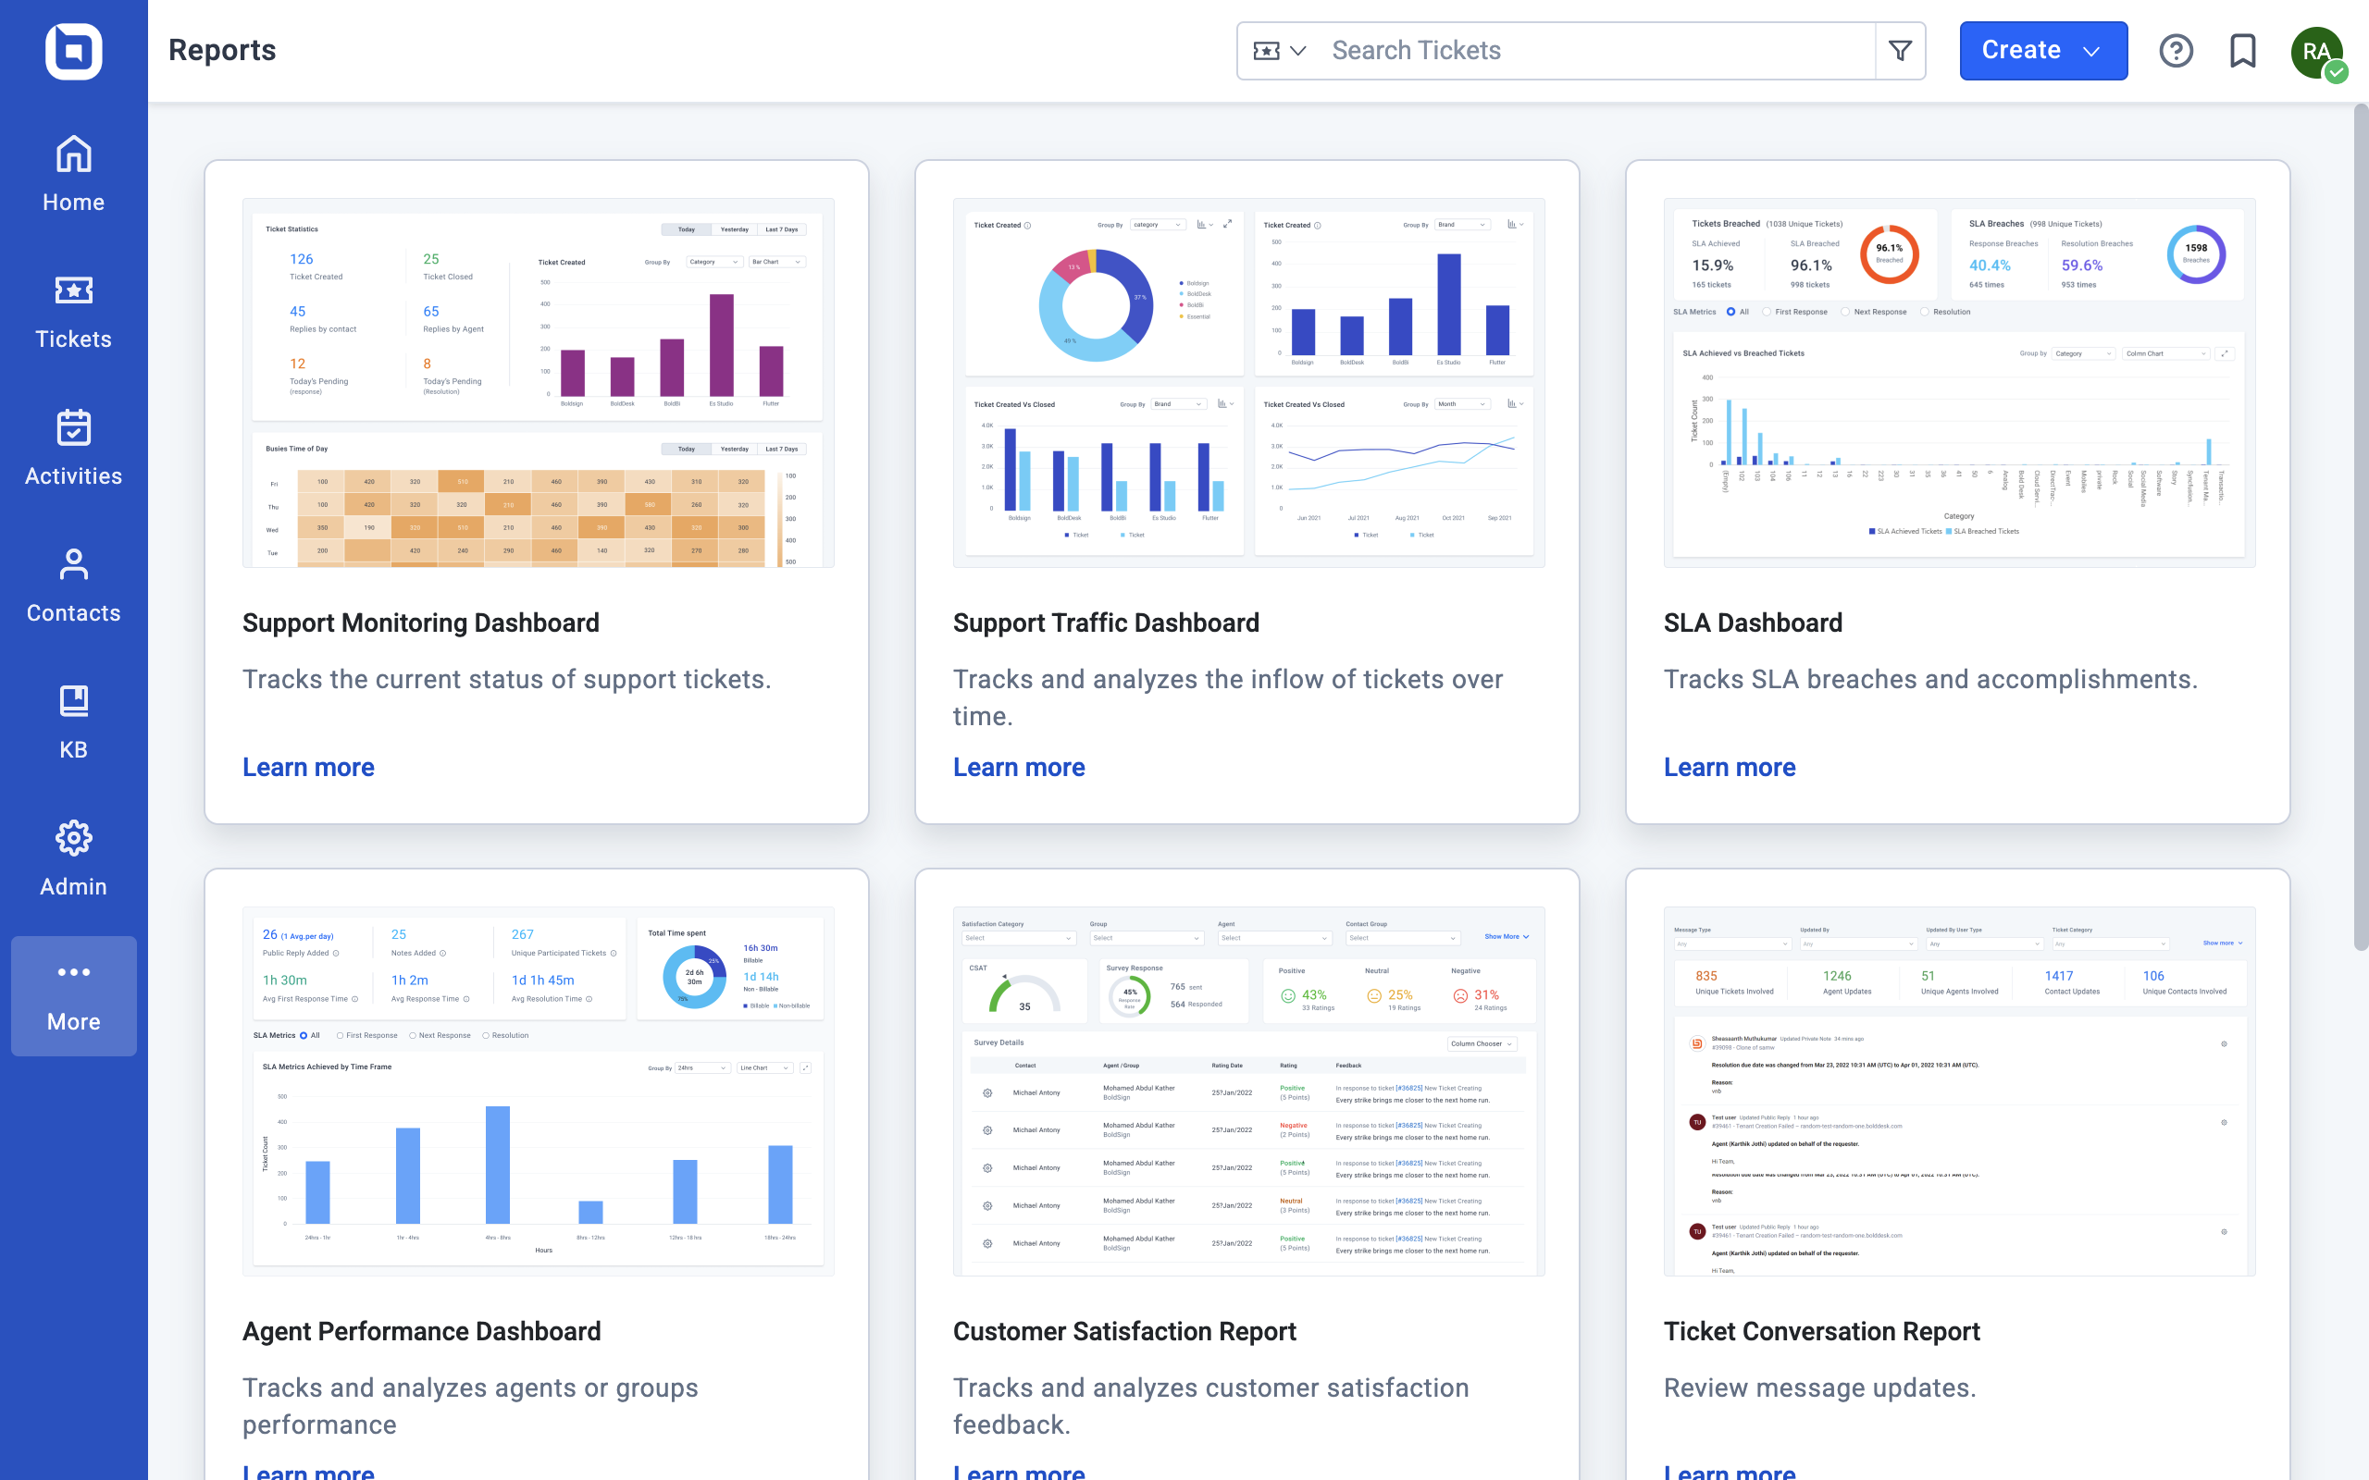Switch to the Yesterday tab in Ticket Statistics
The width and height of the screenshot is (2369, 1480).
point(733,229)
